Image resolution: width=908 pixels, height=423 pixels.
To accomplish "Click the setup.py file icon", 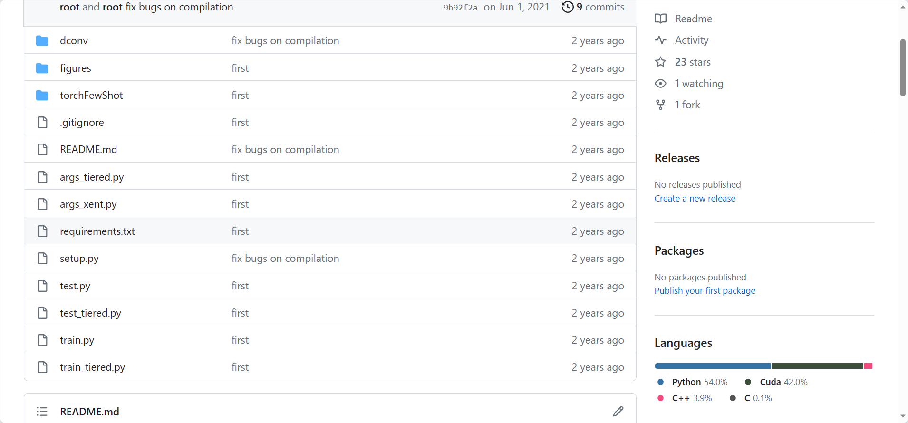I will click(42, 259).
